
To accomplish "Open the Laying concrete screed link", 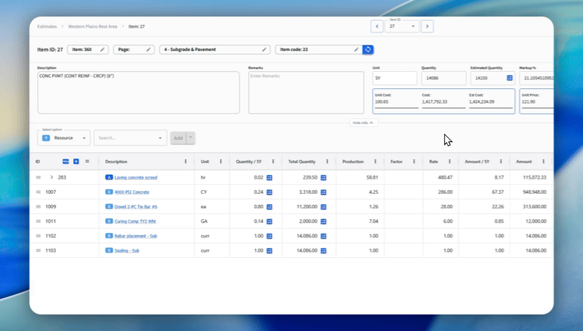I will [135, 177].
